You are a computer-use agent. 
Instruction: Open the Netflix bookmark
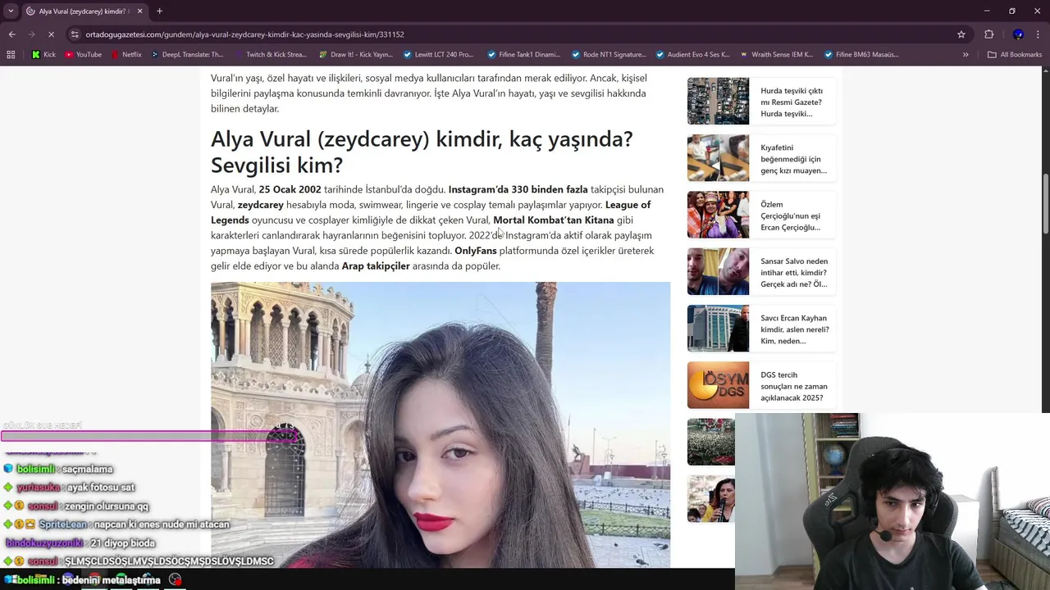coord(126,55)
